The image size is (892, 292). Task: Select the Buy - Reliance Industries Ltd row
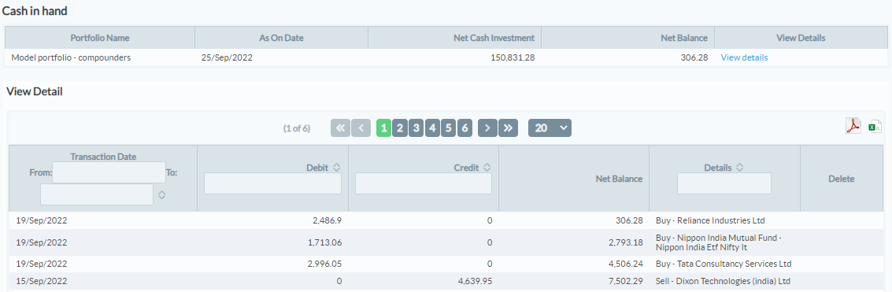[x=446, y=220]
